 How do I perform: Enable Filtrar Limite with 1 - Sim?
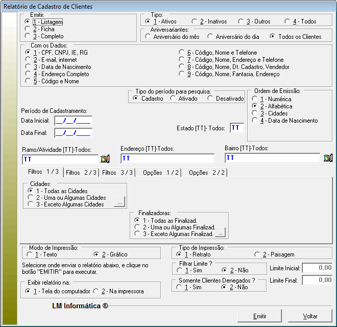179,270
